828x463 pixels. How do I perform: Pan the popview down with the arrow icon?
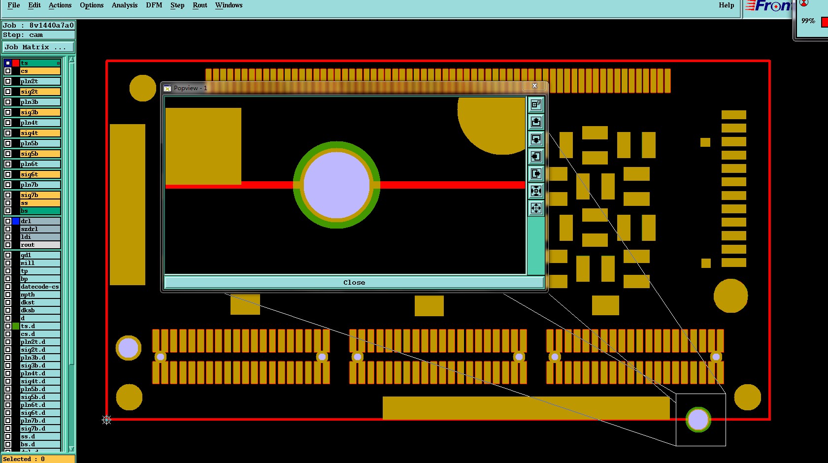coord(536,139)
